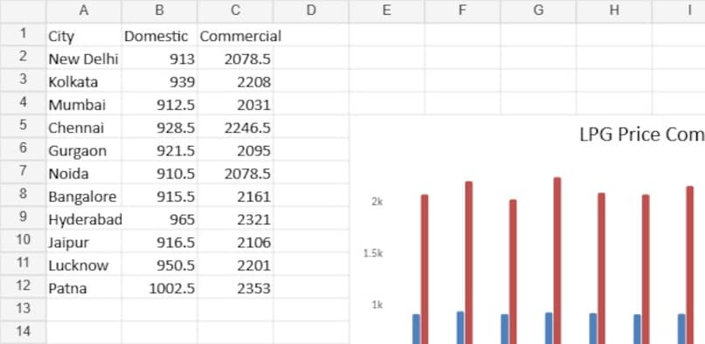Select the 'Chennai' cell
This screenshot has width=705, height=344.
84,127
